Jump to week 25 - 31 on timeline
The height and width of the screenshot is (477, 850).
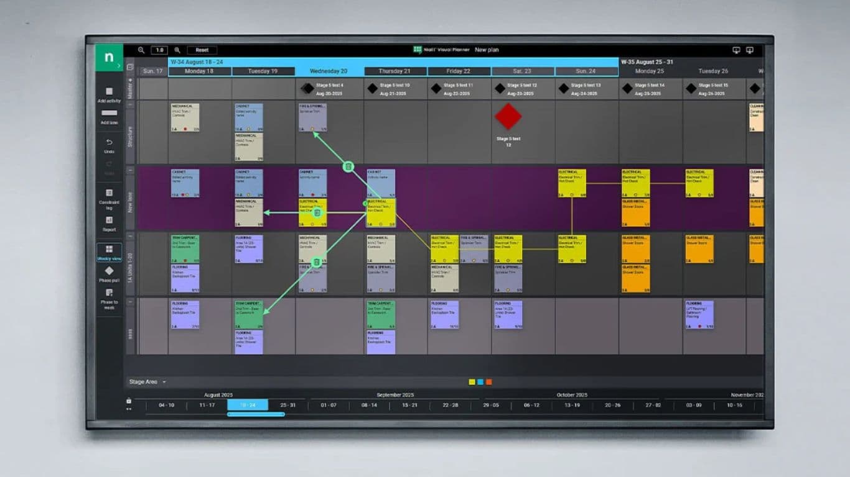click(x=287, y=405)
